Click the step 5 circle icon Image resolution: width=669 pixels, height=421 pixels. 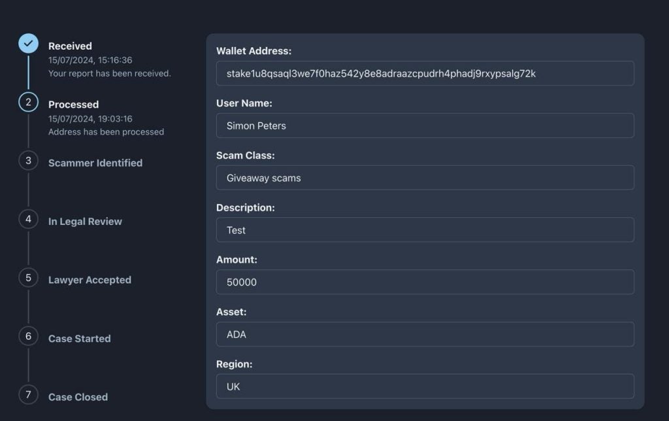click(x=28, y=278)
